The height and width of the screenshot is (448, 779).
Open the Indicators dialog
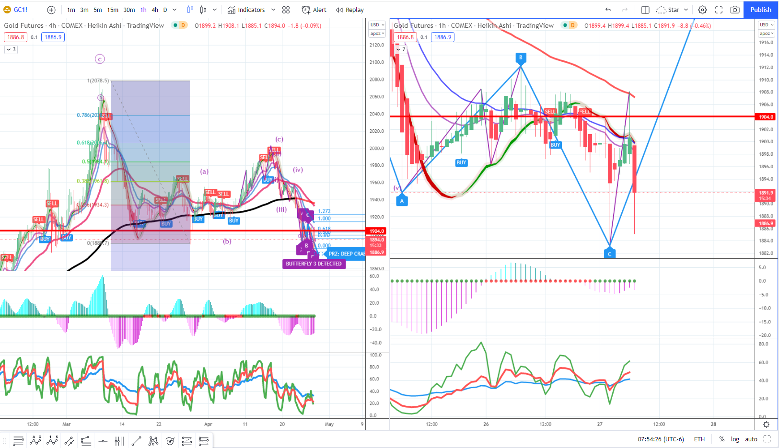[246, 10]
